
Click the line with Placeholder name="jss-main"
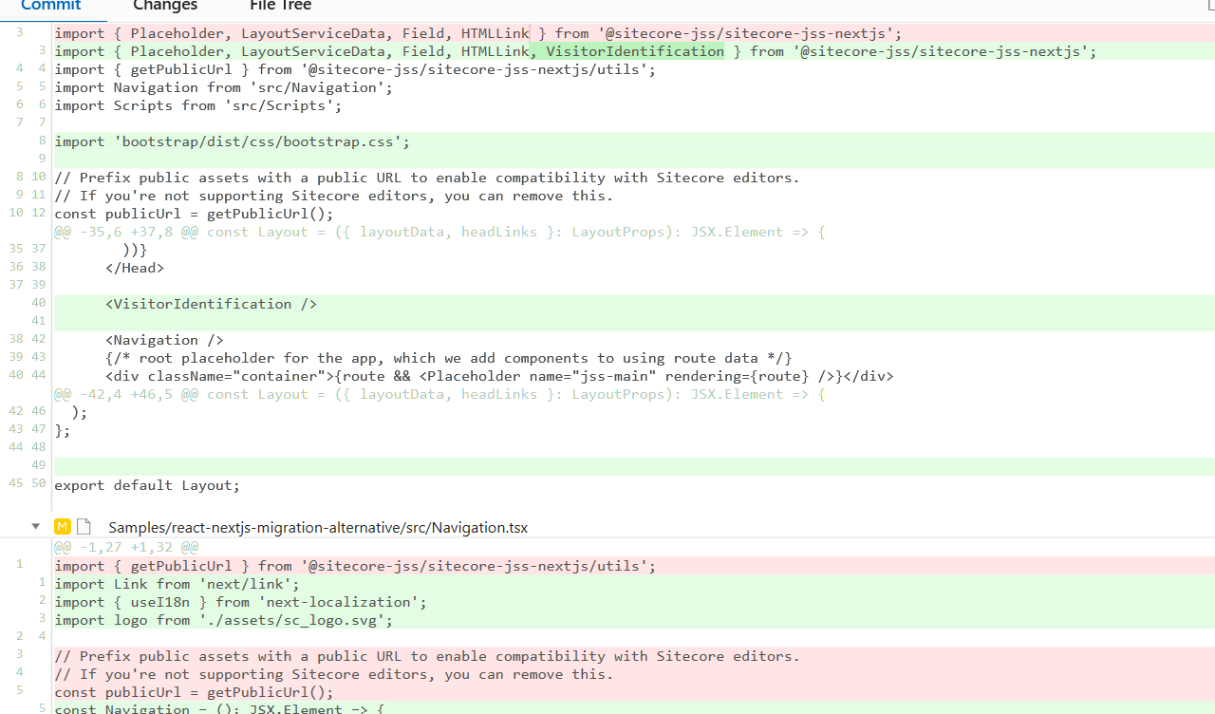[498, 376]
